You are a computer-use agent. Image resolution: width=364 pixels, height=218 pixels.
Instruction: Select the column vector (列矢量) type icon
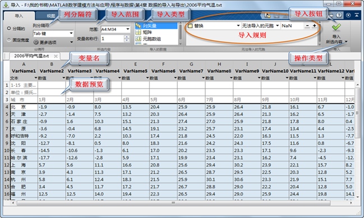(x=139, y=26)
